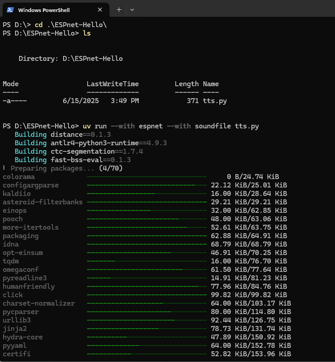Click the '3:49 PM' time value
This screenshot has height=362, width=335.
click(x=125, y=101)
